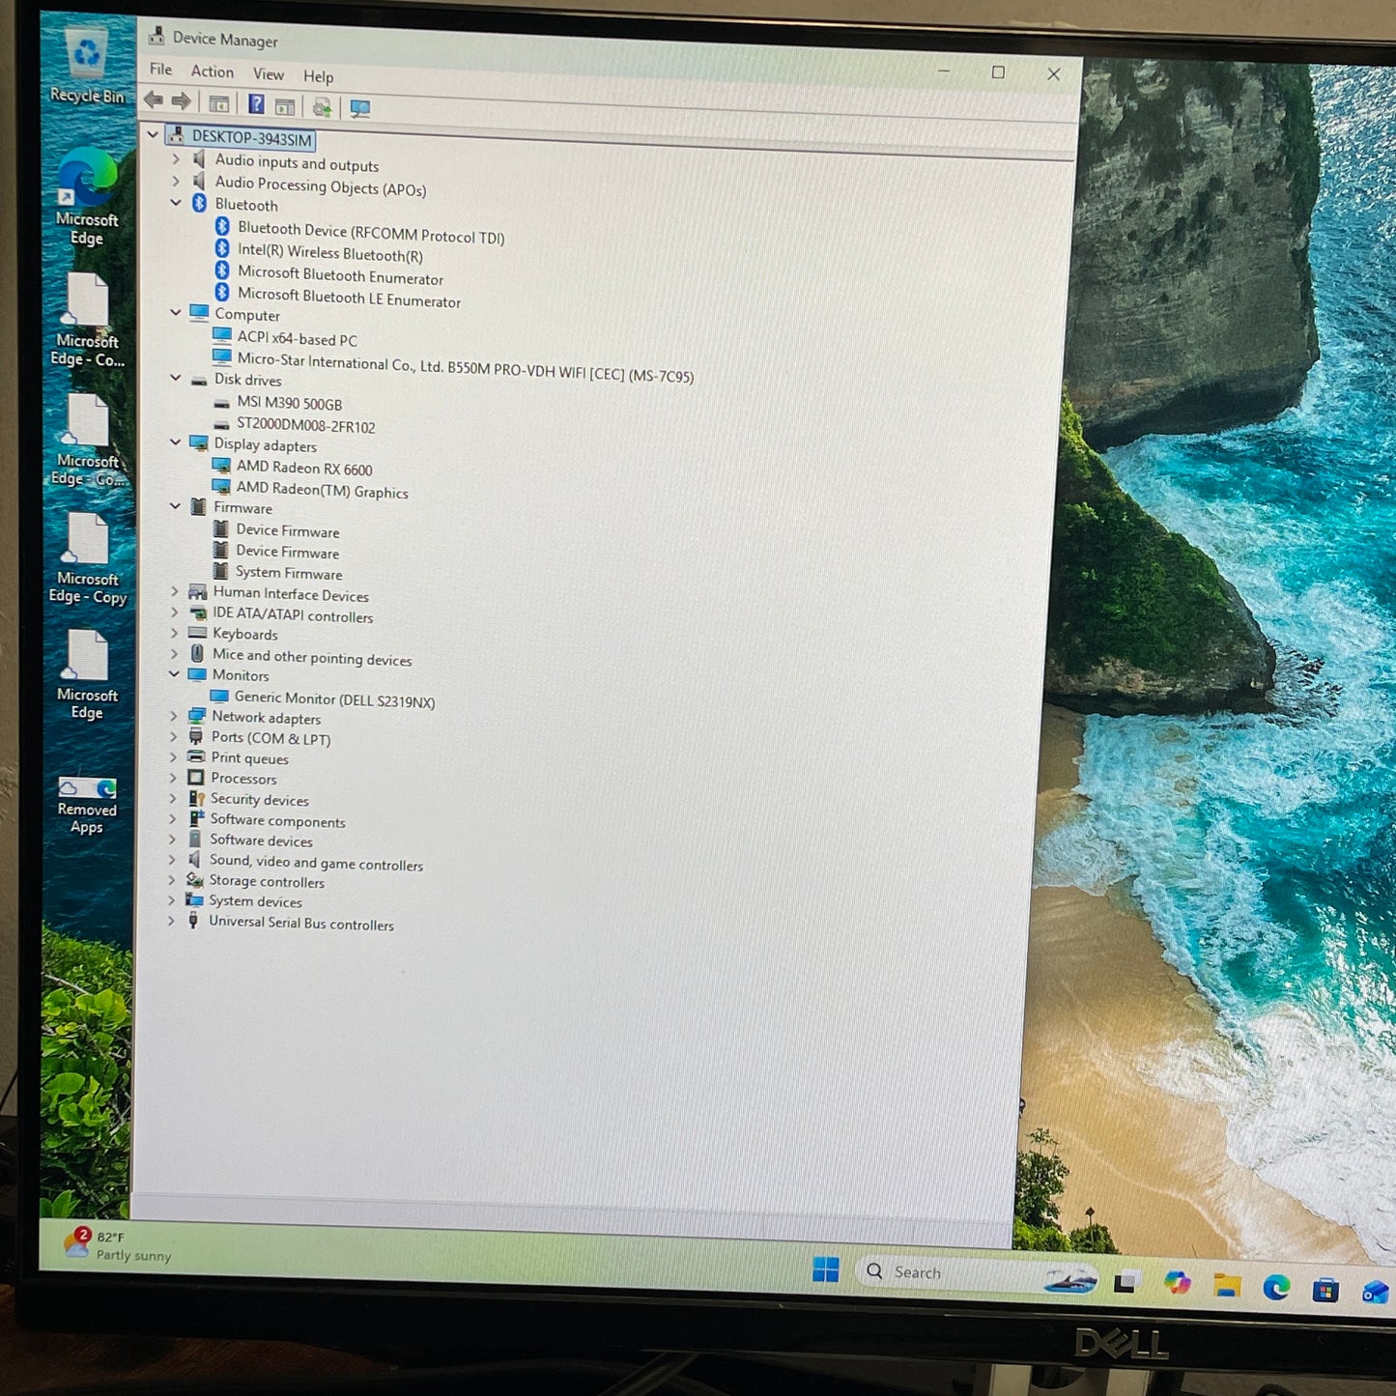Image resolution: width=1396 pixels, height=1396 pixels.
Task: Click the Human Interface Devices label
Action: (x=291, y=594)
